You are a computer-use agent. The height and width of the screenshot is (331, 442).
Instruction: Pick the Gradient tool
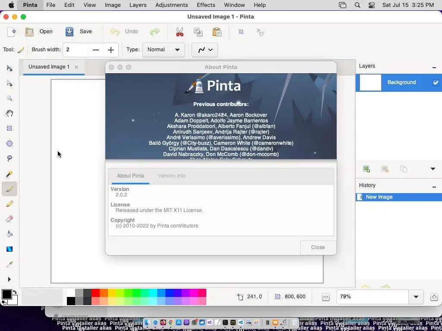pos(9,249)
